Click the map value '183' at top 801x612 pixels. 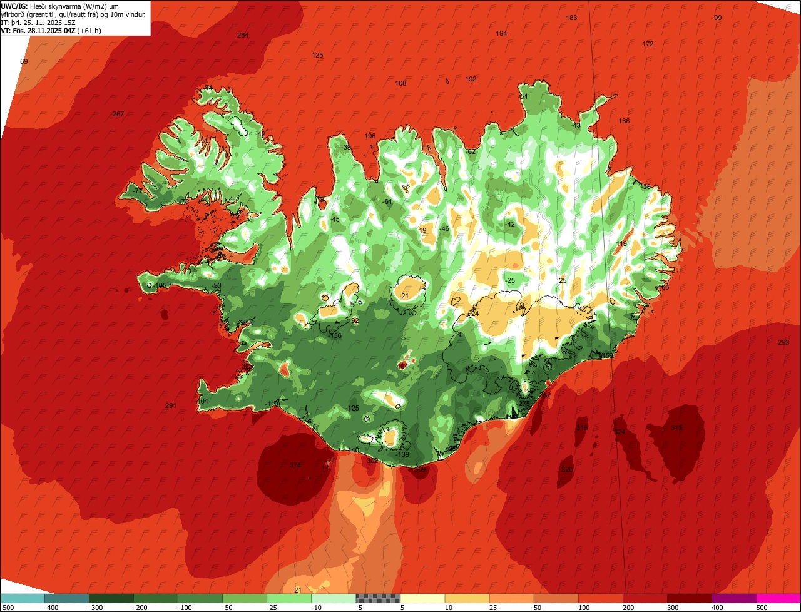tap(571, 18)
